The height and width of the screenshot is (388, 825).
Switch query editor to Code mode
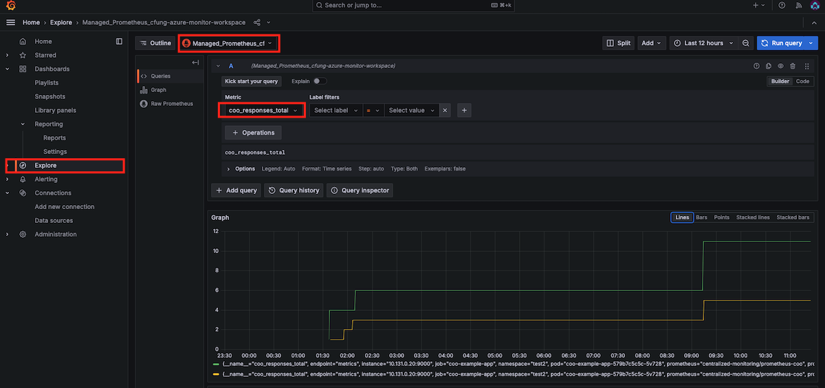(802, 81)
